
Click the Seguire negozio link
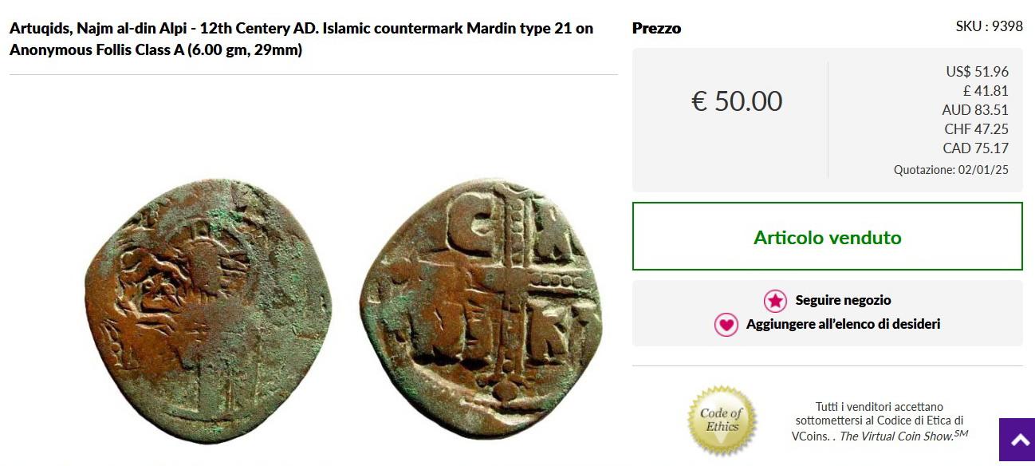pos(843,300)
